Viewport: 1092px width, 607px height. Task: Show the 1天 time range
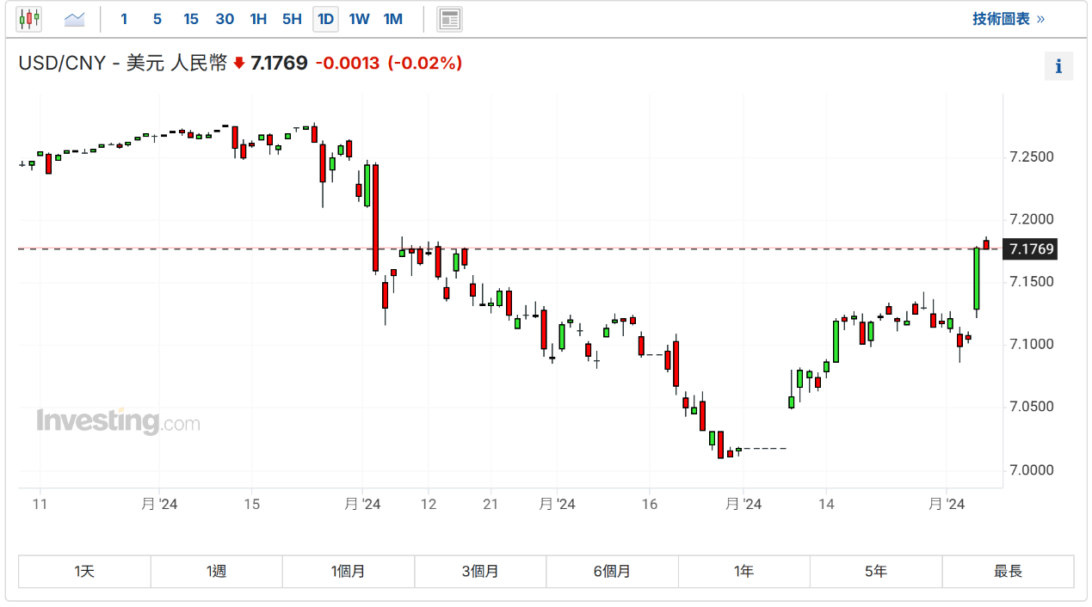tap(84, 571)
